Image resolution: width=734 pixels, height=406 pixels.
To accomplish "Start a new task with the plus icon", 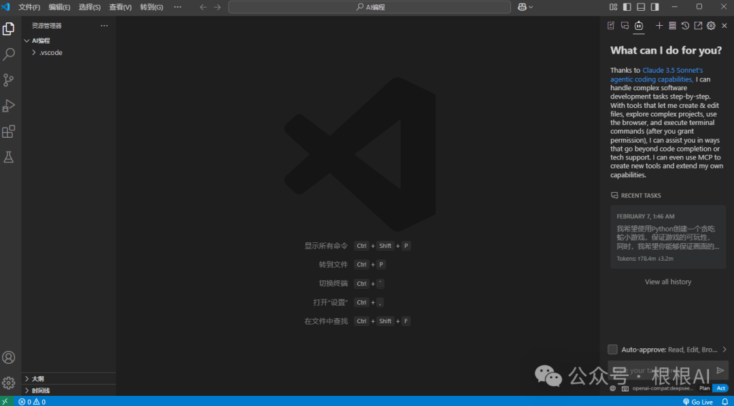I will coord(659,26).
